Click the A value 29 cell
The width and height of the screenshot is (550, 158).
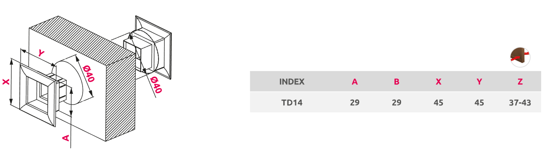(355, 103)
